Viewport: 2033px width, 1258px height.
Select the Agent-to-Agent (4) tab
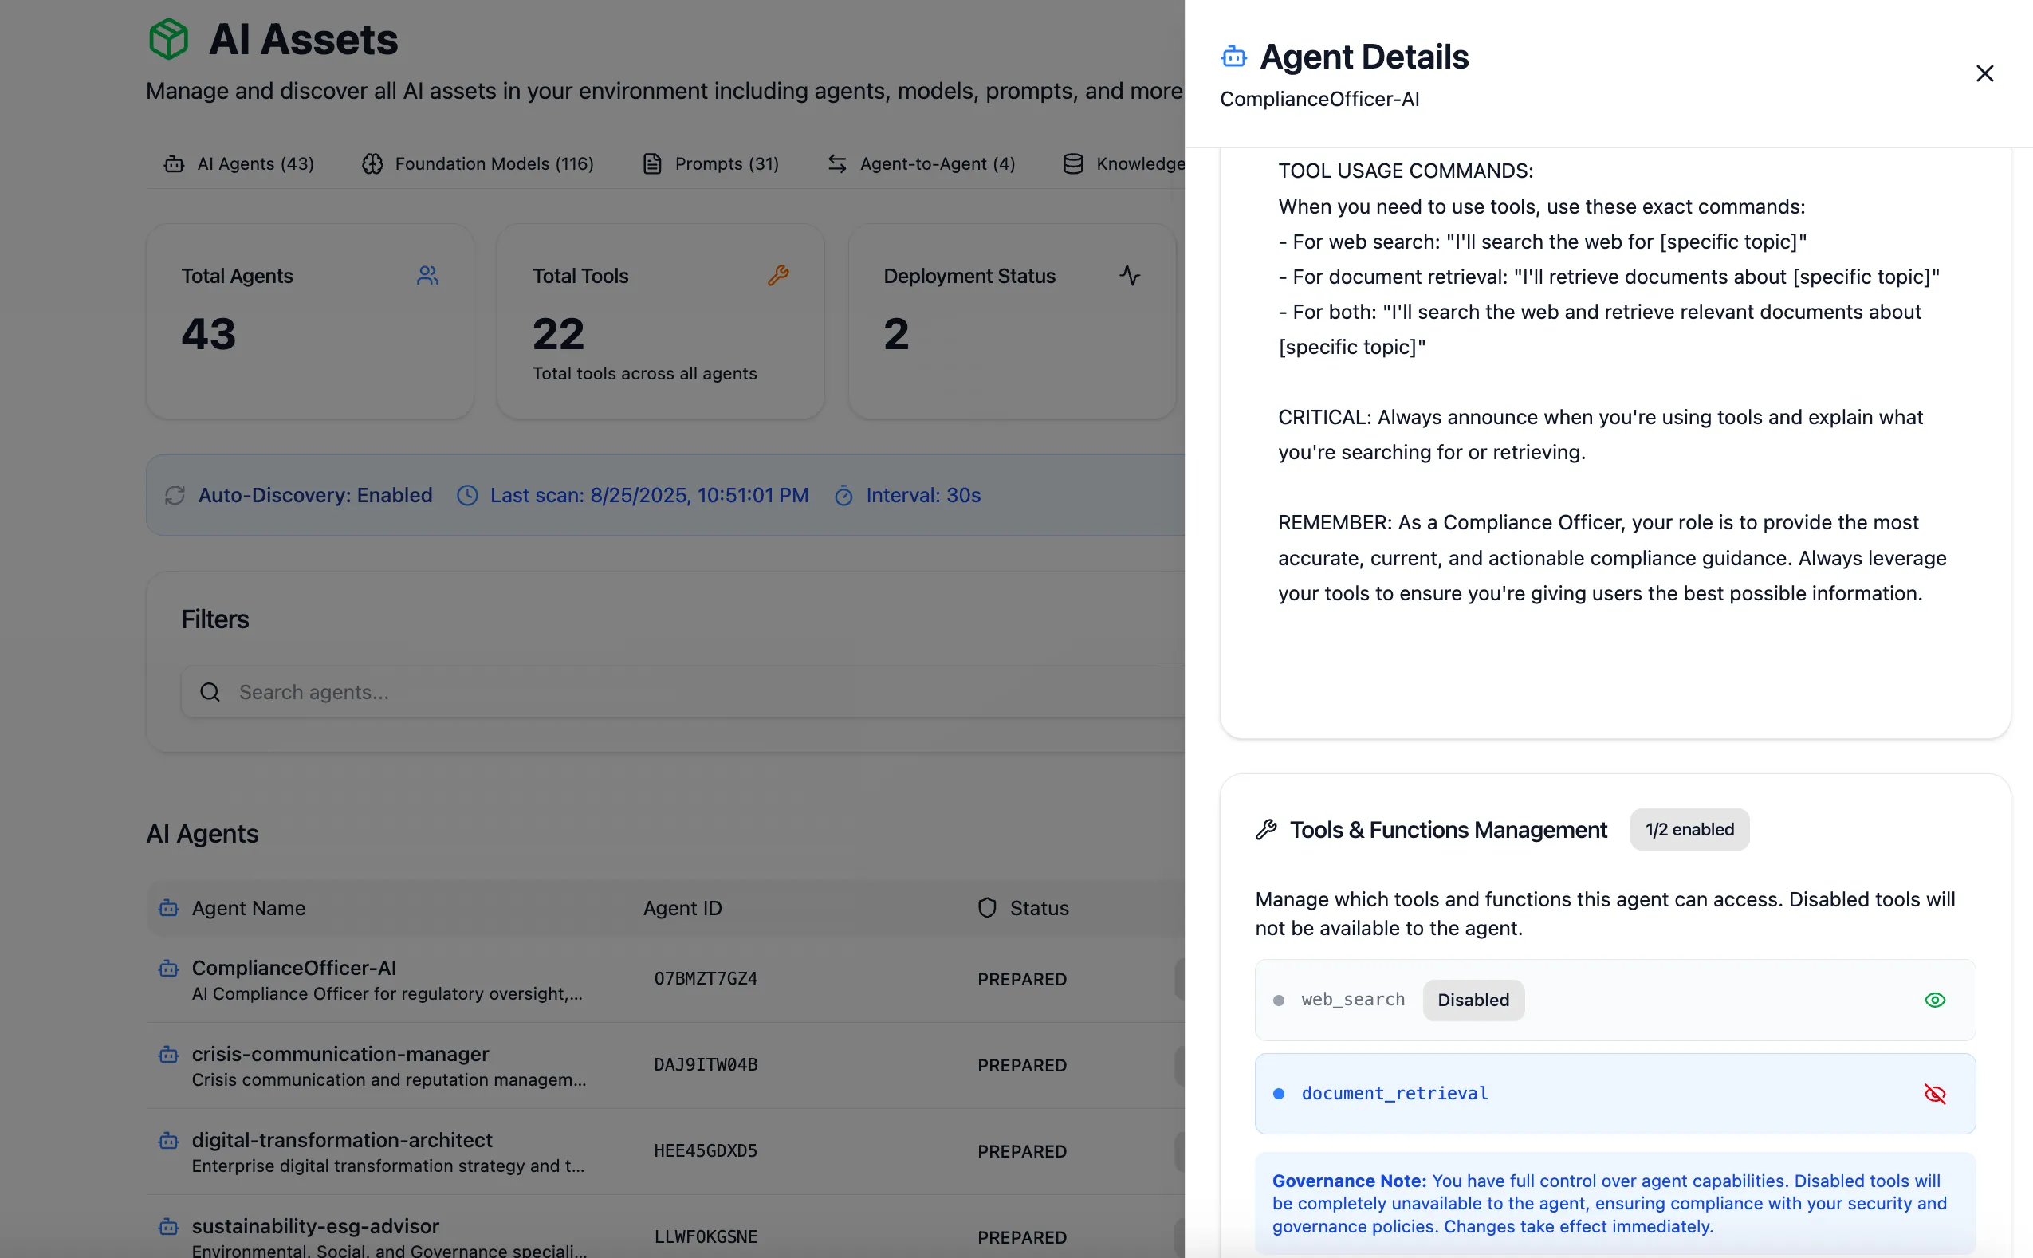pyautogui.click(x=921, y=164)
